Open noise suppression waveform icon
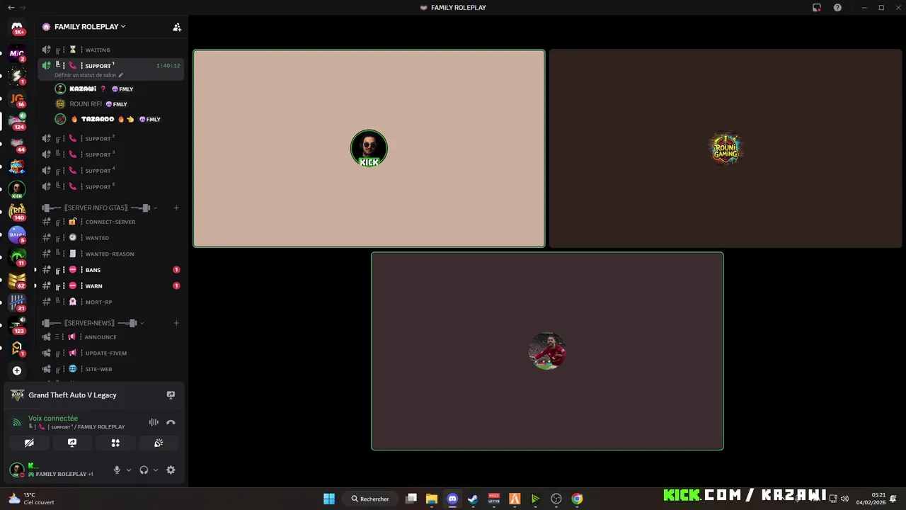The image size is (906, 510). (x=154, y=422)
